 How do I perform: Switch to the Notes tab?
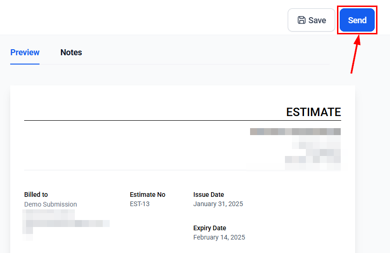point(71,52)
